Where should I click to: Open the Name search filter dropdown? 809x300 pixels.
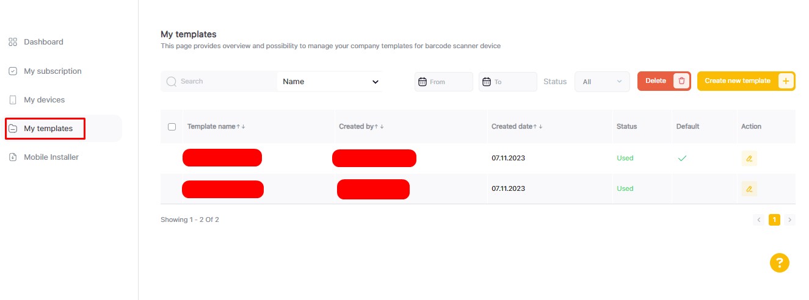click(330, 82)
